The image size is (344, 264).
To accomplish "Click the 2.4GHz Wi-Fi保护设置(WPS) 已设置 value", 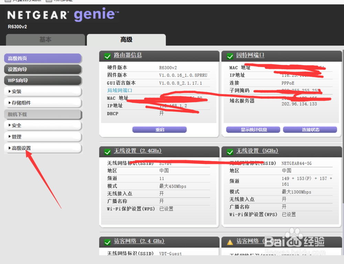I will 166,209.
